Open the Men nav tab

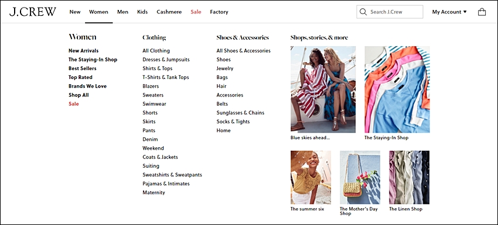pyautogui.click(x=122, y=12)
